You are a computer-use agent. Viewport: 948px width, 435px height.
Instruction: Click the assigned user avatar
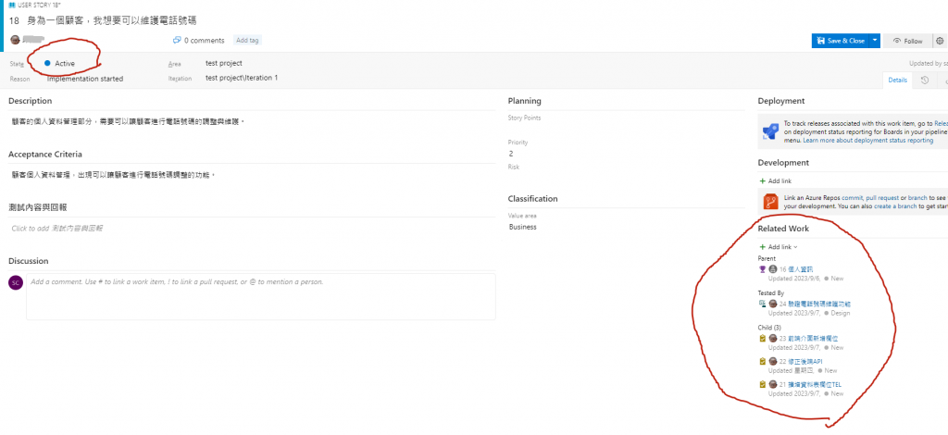tap(14, 40)
